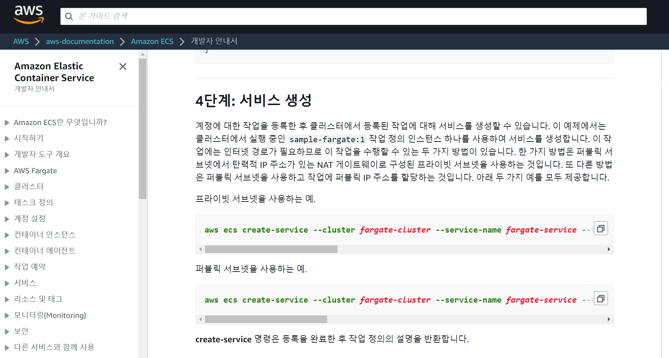This screenshot has height=358, width=669.
Task: Click 개발자 안내서 in the breadcrumb
Action: [x=214, y=41]
